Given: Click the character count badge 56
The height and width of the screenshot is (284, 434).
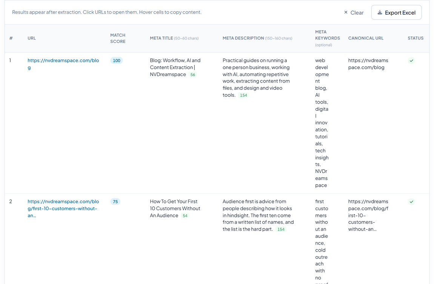Looking at the screenshot, I should pos(192,75).
